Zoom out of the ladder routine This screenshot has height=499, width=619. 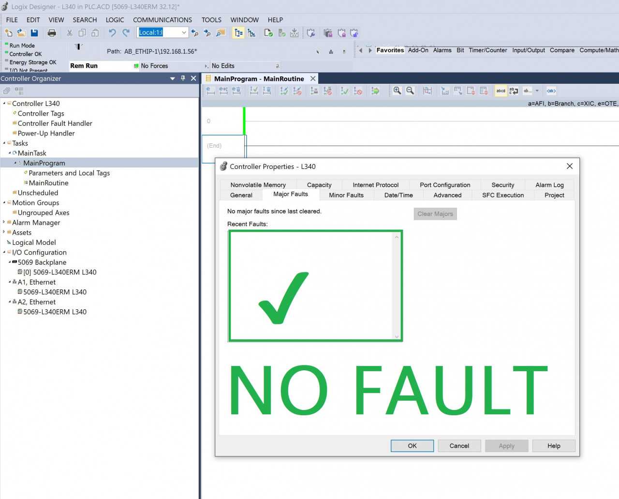coord(410,91)
